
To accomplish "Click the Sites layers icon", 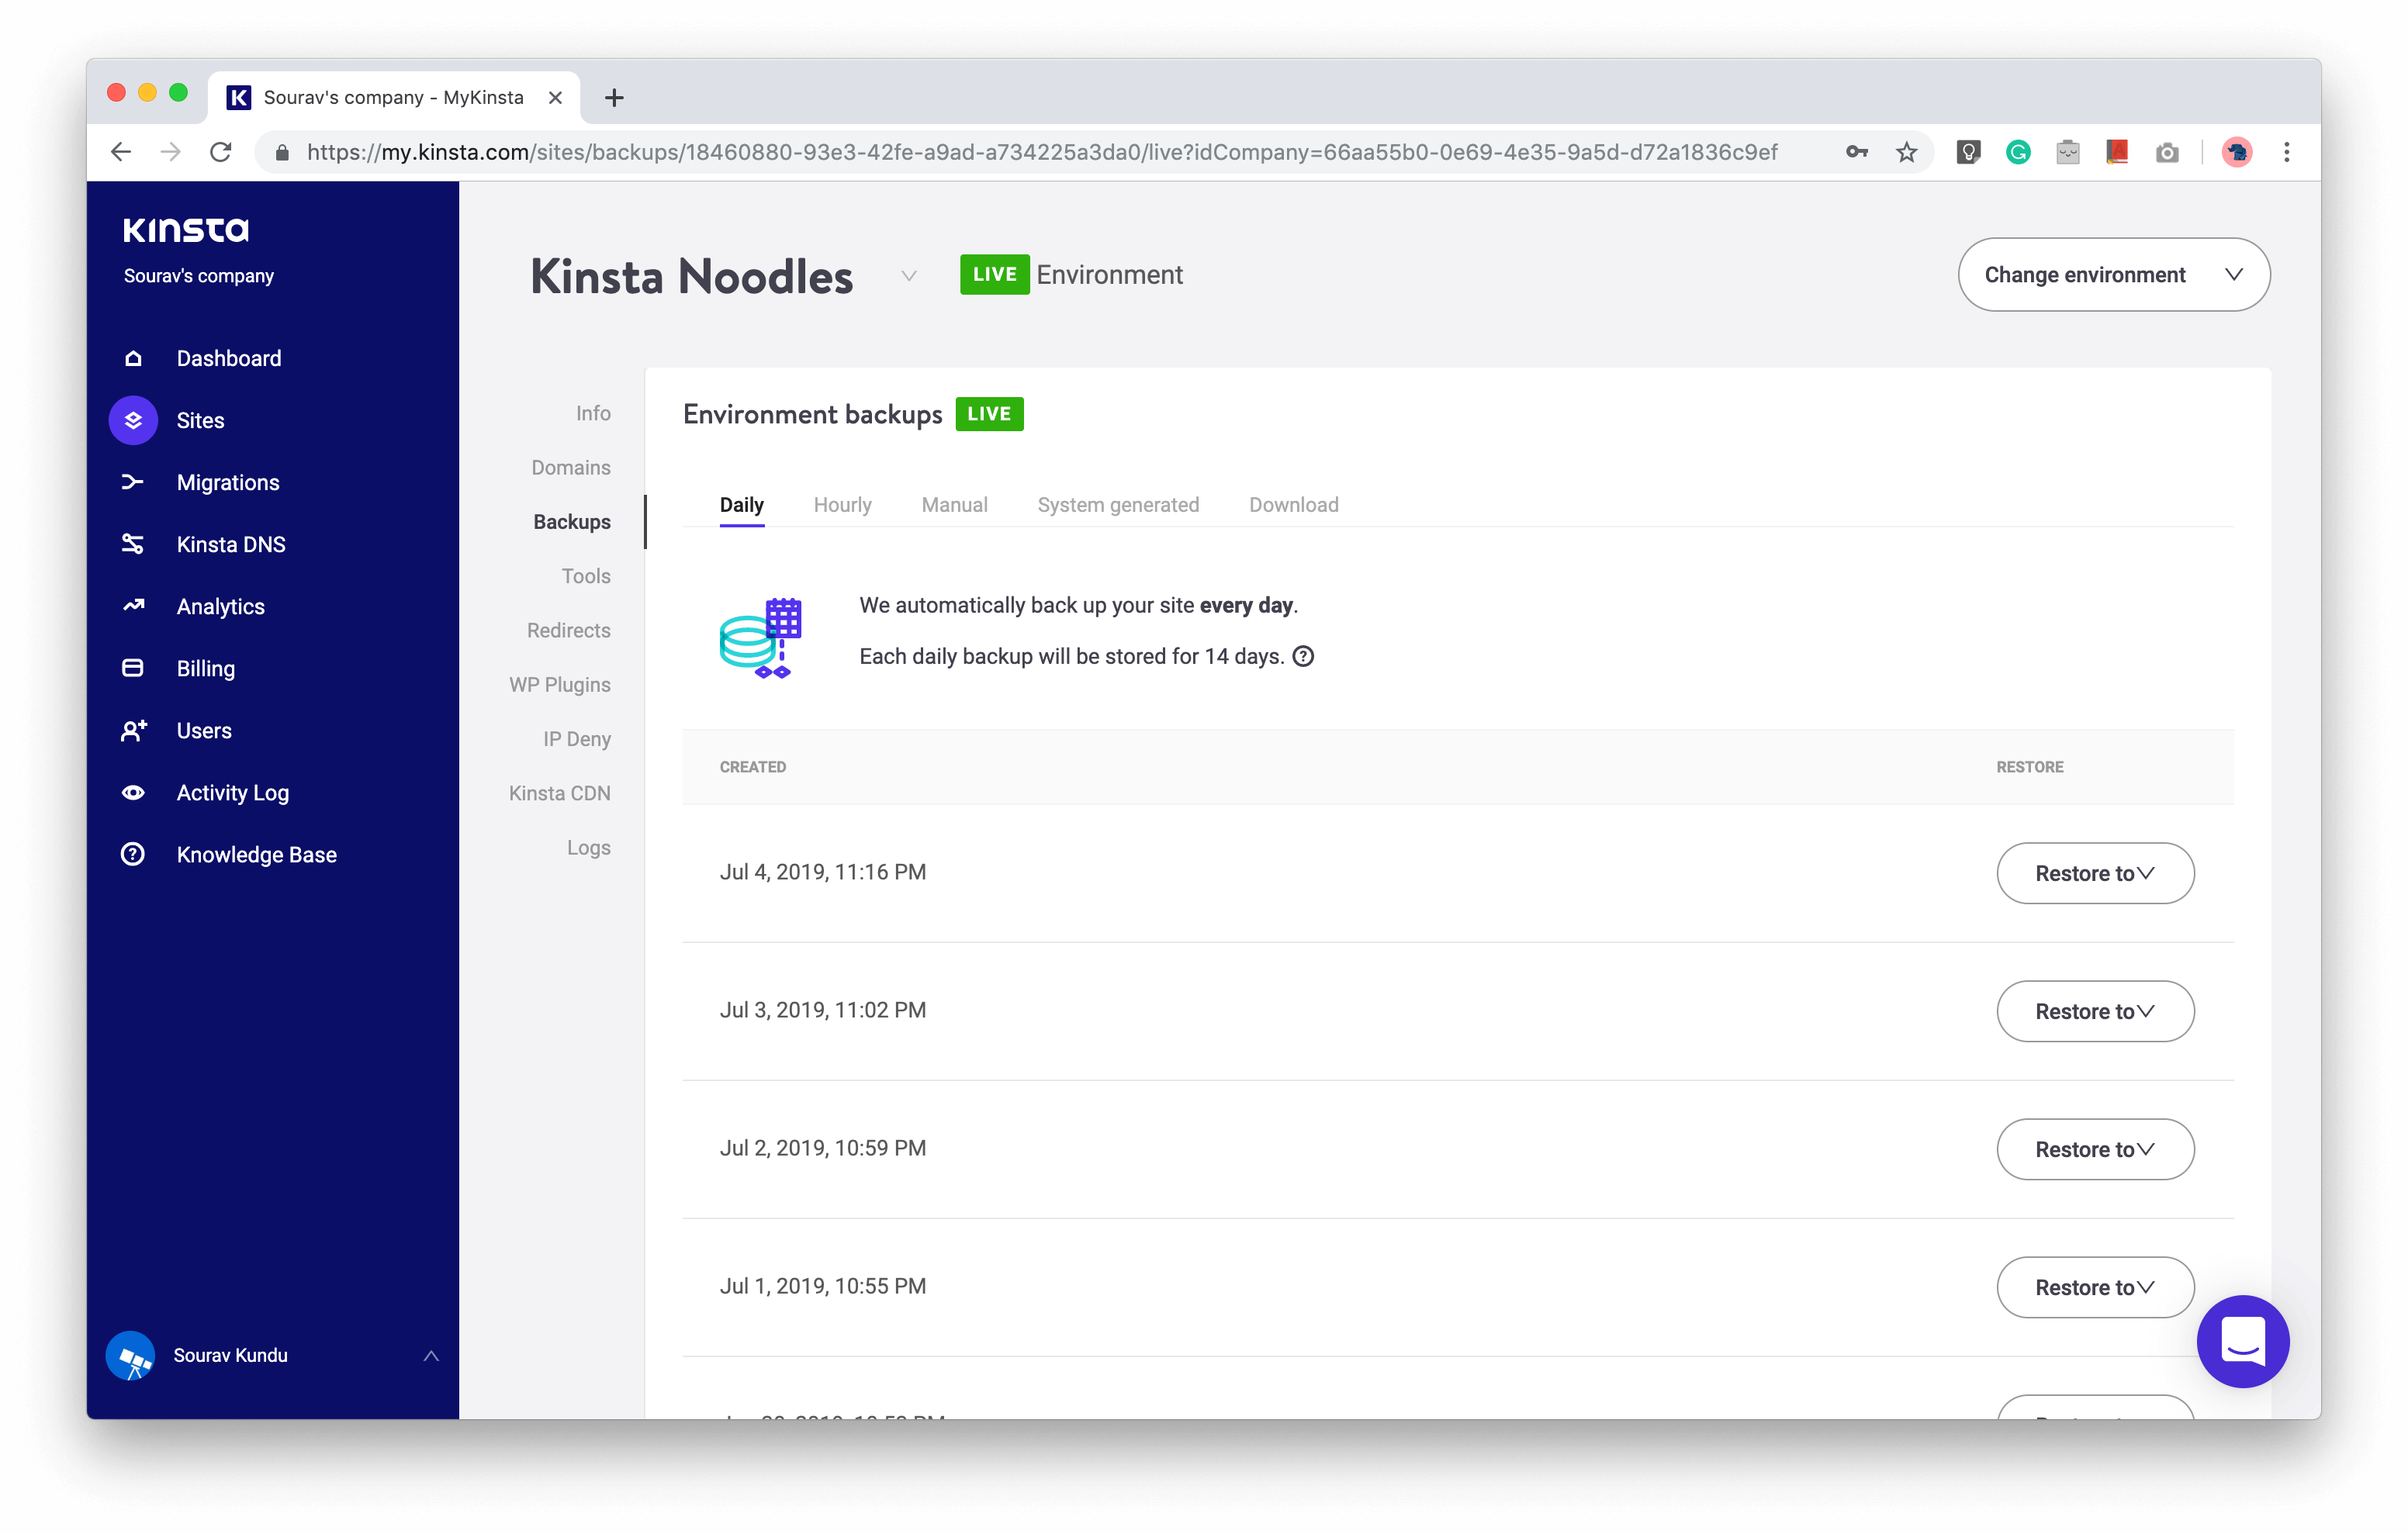I will coord(133,420).
